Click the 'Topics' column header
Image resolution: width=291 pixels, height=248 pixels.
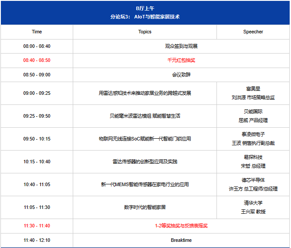[x=145, y=32]
